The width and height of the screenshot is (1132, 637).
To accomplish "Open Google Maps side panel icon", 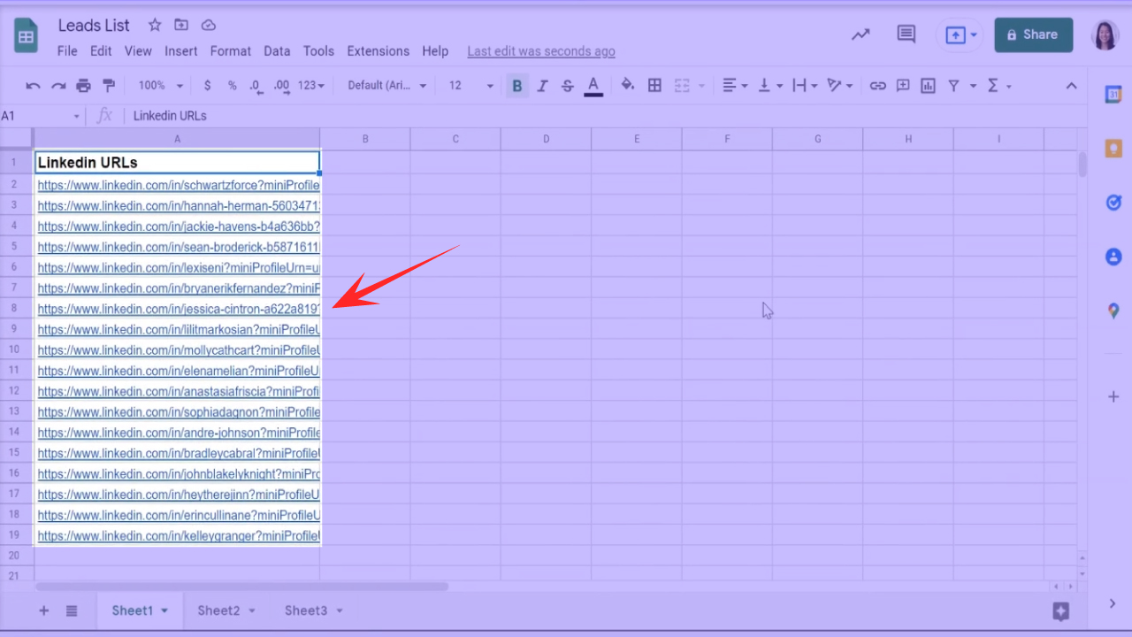I will click(x=1113, y=311).
